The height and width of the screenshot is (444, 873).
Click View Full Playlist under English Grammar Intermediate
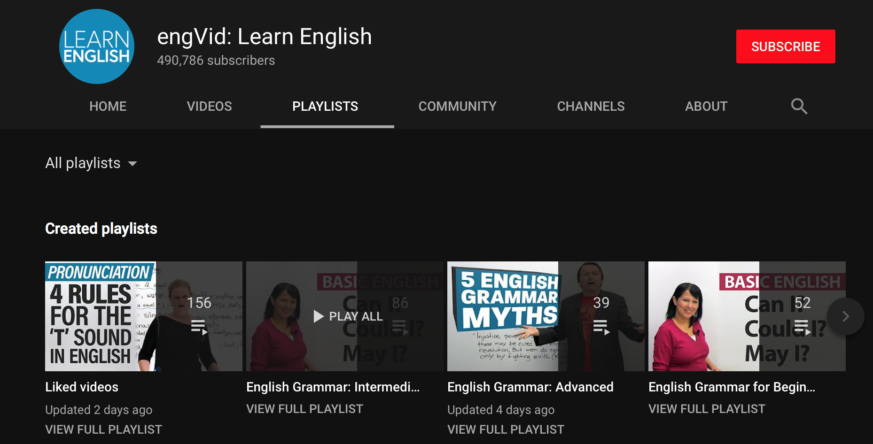(305, 409)
